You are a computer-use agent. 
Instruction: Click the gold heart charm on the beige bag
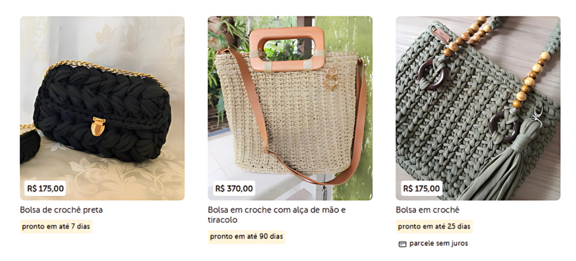(330, 79)
